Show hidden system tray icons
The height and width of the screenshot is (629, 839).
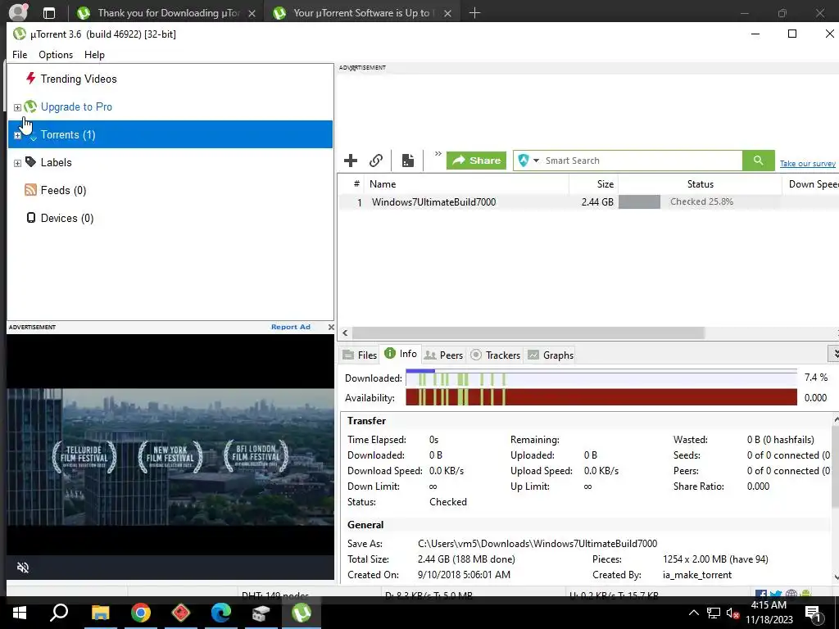tap(693, 613)
